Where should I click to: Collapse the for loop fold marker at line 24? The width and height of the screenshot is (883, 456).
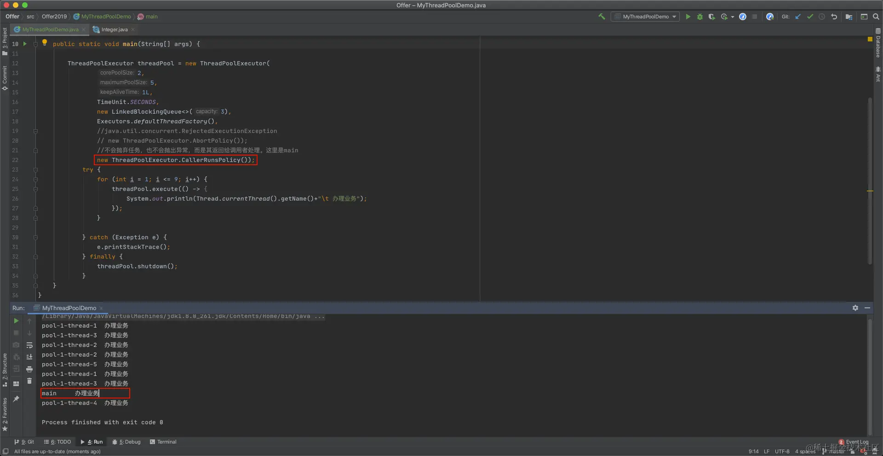(x=35, y=179)
